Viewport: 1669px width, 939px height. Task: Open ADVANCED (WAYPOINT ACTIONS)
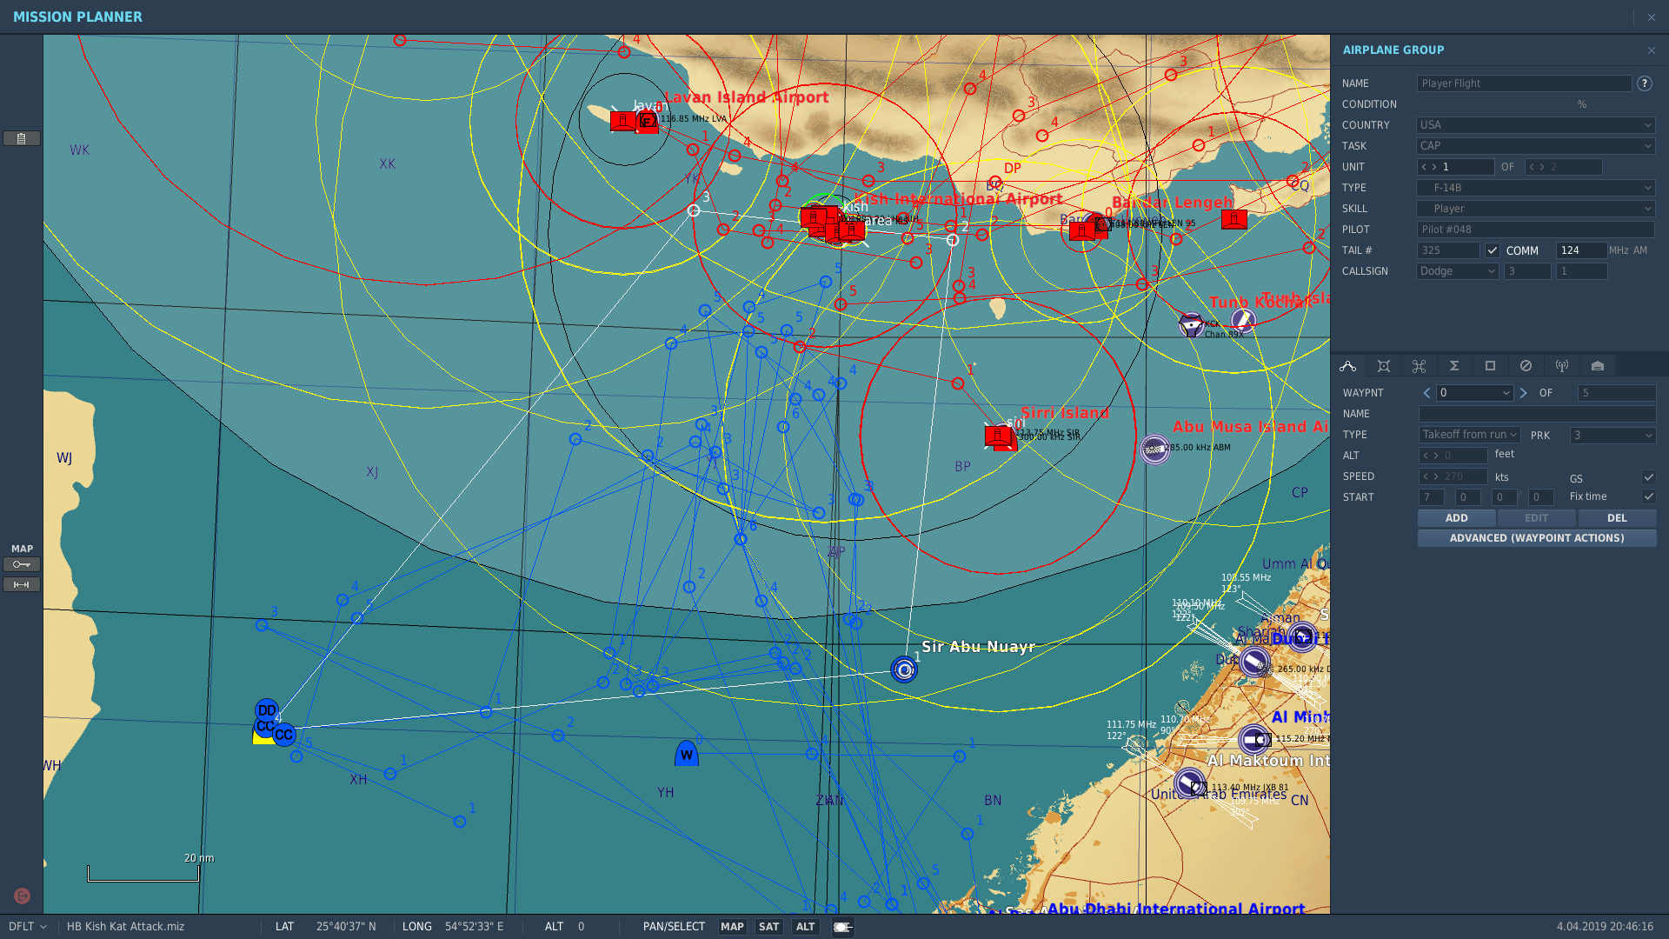(x=1537, y=538)
